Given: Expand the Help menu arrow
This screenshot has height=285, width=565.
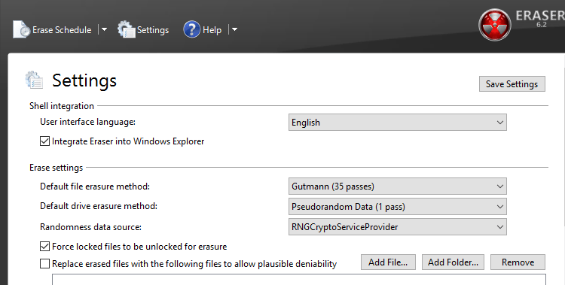Looking at the screenshot, I should [234, 29].
